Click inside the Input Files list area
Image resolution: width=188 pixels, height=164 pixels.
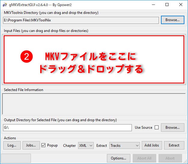94,59
